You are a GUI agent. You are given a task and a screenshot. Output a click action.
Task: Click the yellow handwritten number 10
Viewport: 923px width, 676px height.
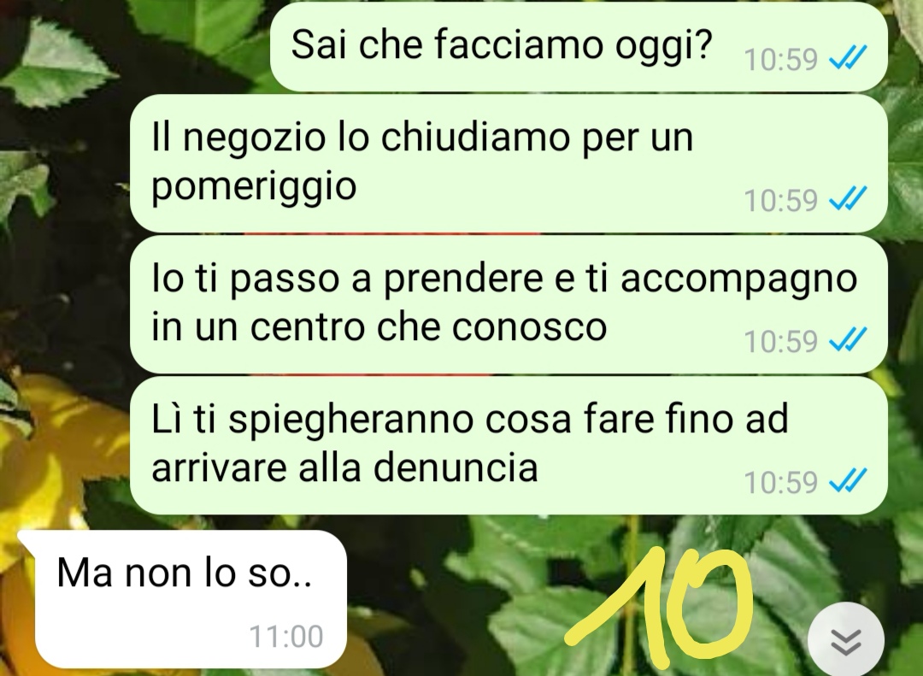(659, 603)
